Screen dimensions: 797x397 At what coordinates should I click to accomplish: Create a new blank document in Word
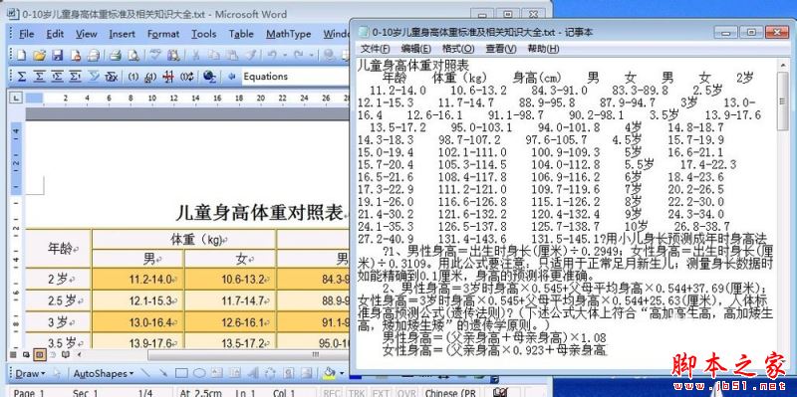tap(21, 55)
